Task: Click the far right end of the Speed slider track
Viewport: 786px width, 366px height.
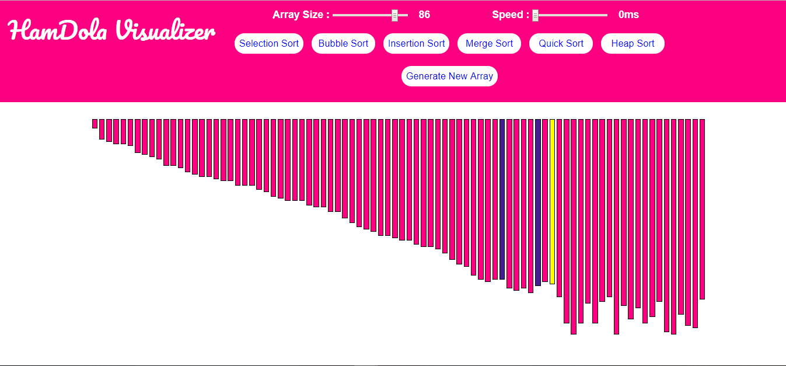Action: pos(606,15)
